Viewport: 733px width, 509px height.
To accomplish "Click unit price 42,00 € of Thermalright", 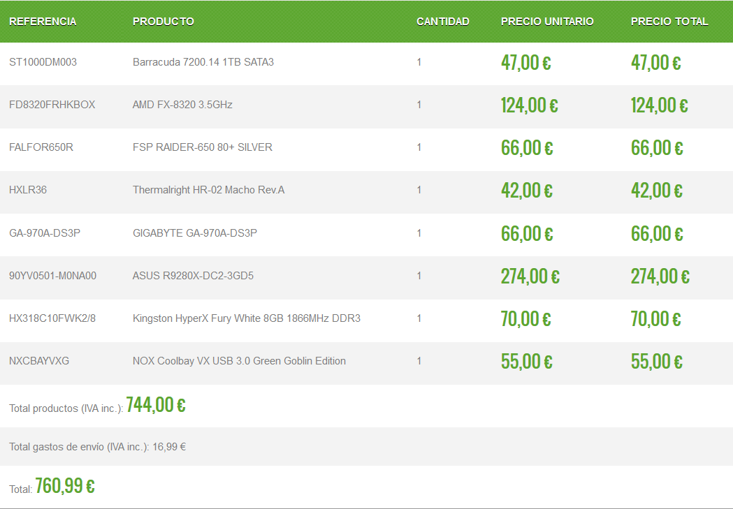I will [x=527, y=191].
